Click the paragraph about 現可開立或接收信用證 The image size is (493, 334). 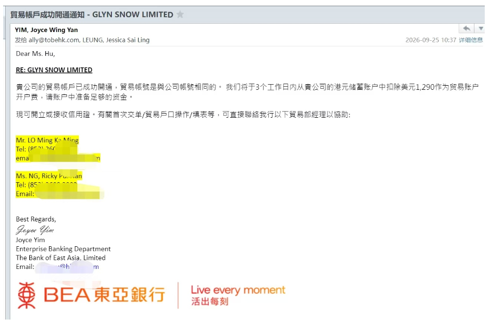click(183, 115)
